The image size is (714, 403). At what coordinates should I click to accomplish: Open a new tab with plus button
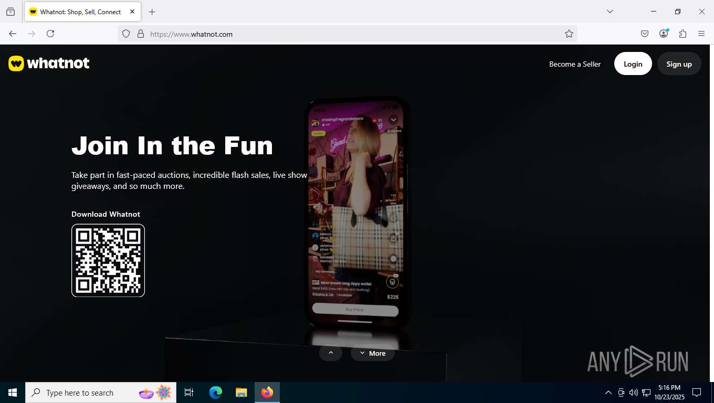(x=152, y=12)
